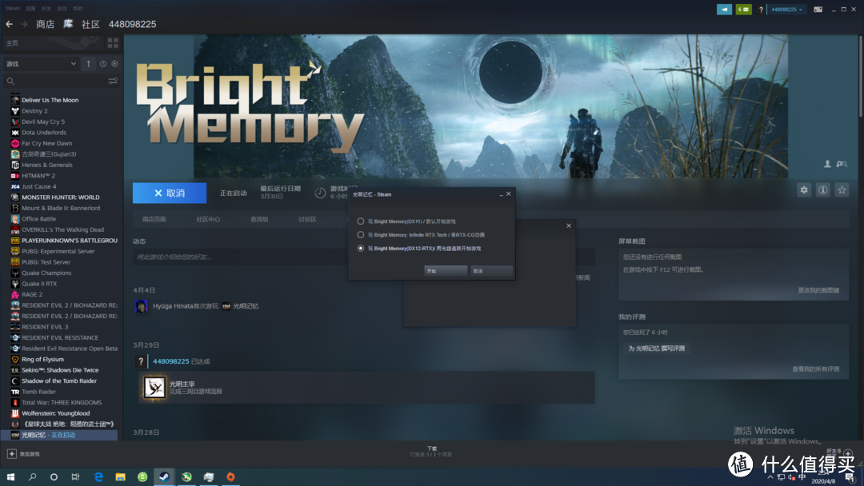Open the 好友 menu in the menu bar
Screen dimensions: 864x486
click(46, 8)
